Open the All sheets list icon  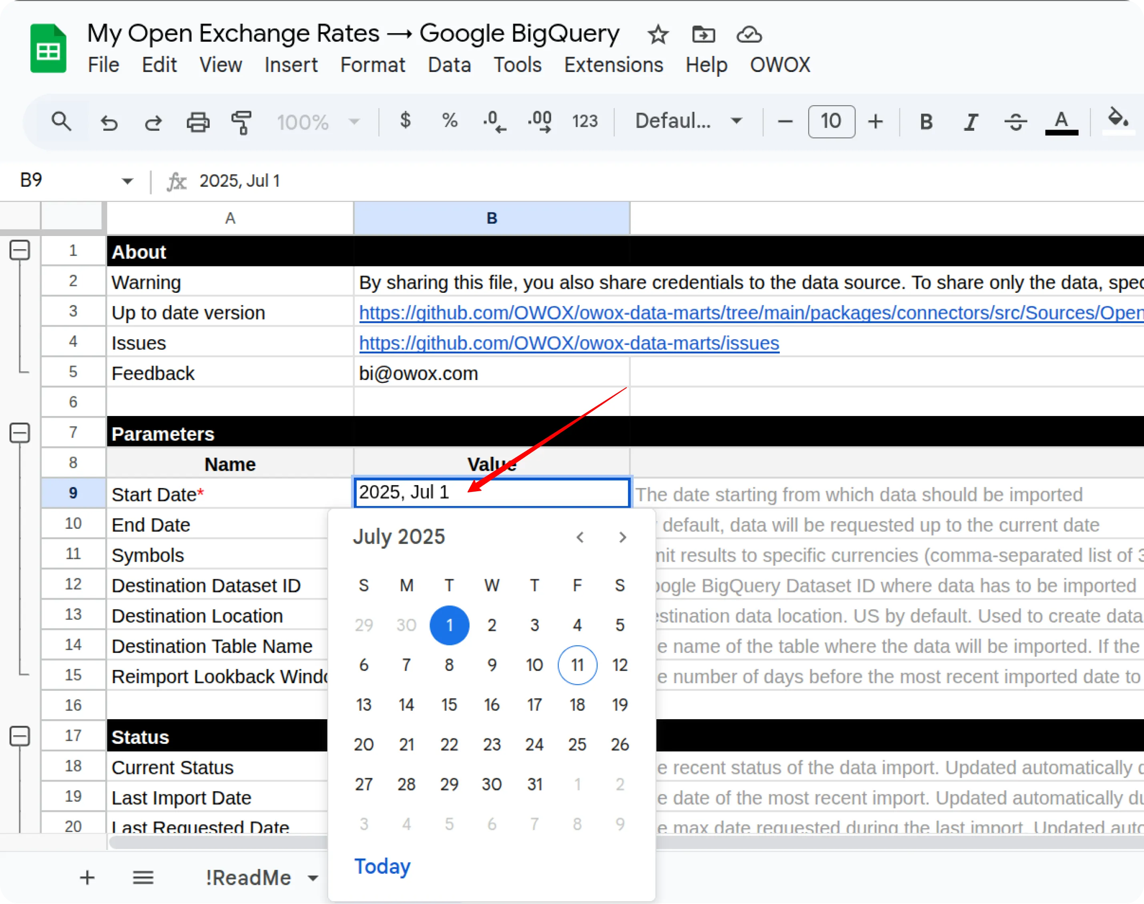[143, 878]
